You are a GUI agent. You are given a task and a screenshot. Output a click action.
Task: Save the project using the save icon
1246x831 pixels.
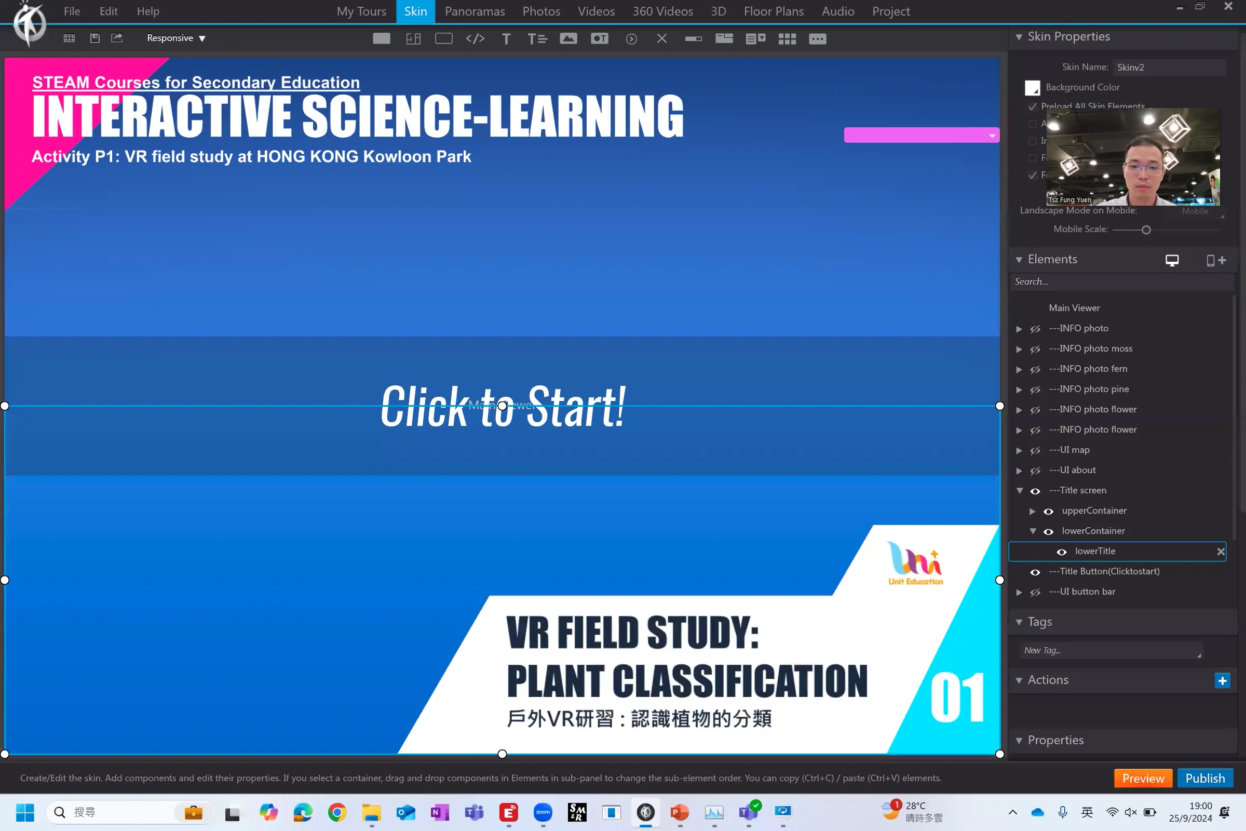95,37
